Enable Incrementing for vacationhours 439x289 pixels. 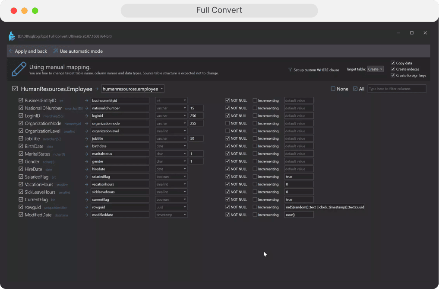(x=255, y=184)
